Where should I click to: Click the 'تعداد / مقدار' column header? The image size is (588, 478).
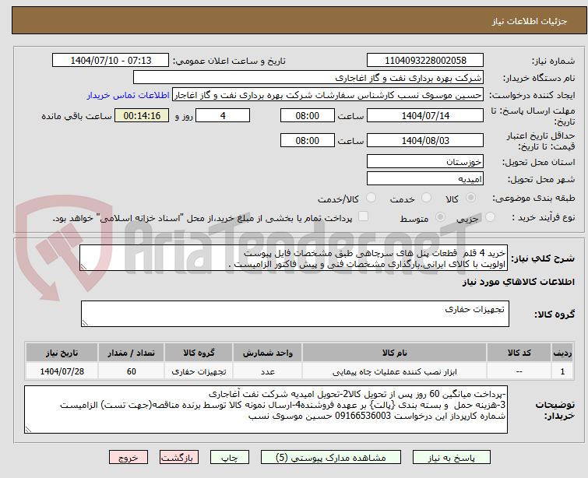tap(132, 353)
